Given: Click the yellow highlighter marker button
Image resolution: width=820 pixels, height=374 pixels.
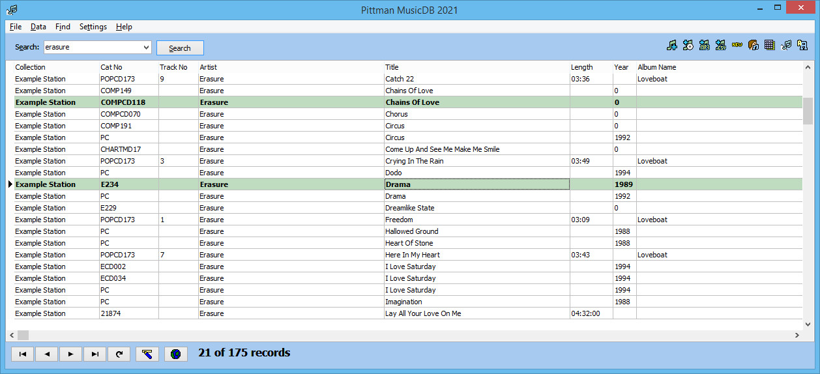Looking at the screenshot, I should [x=147, y=354].
